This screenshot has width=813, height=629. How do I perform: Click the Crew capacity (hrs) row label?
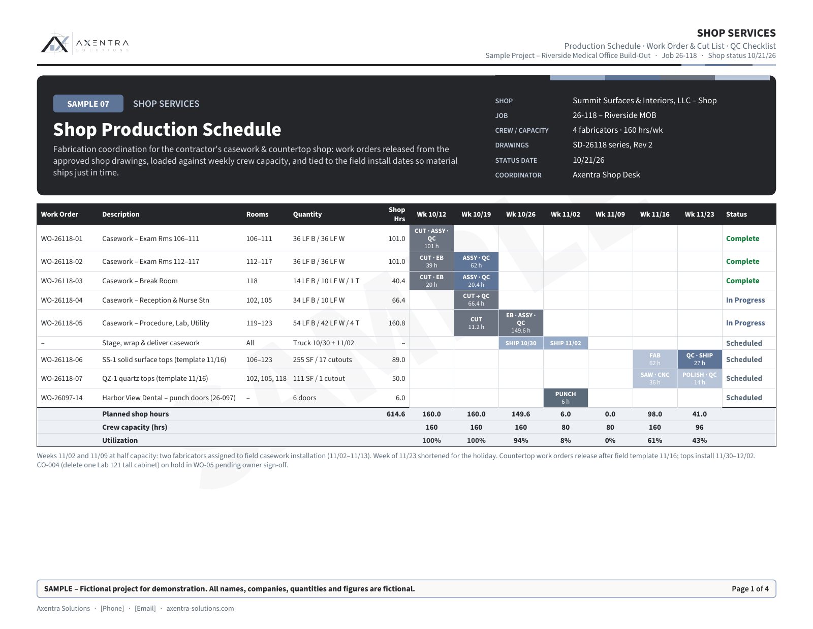(x=135, y=427)
